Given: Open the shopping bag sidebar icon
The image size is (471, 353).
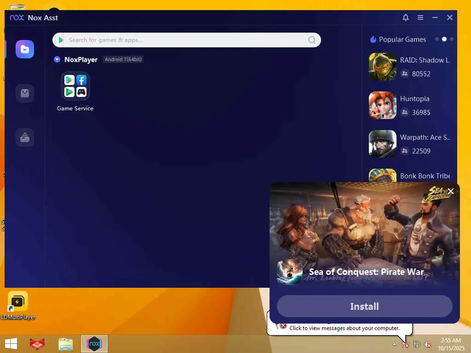Looking at the screenshot, I should tap(25, 93).
